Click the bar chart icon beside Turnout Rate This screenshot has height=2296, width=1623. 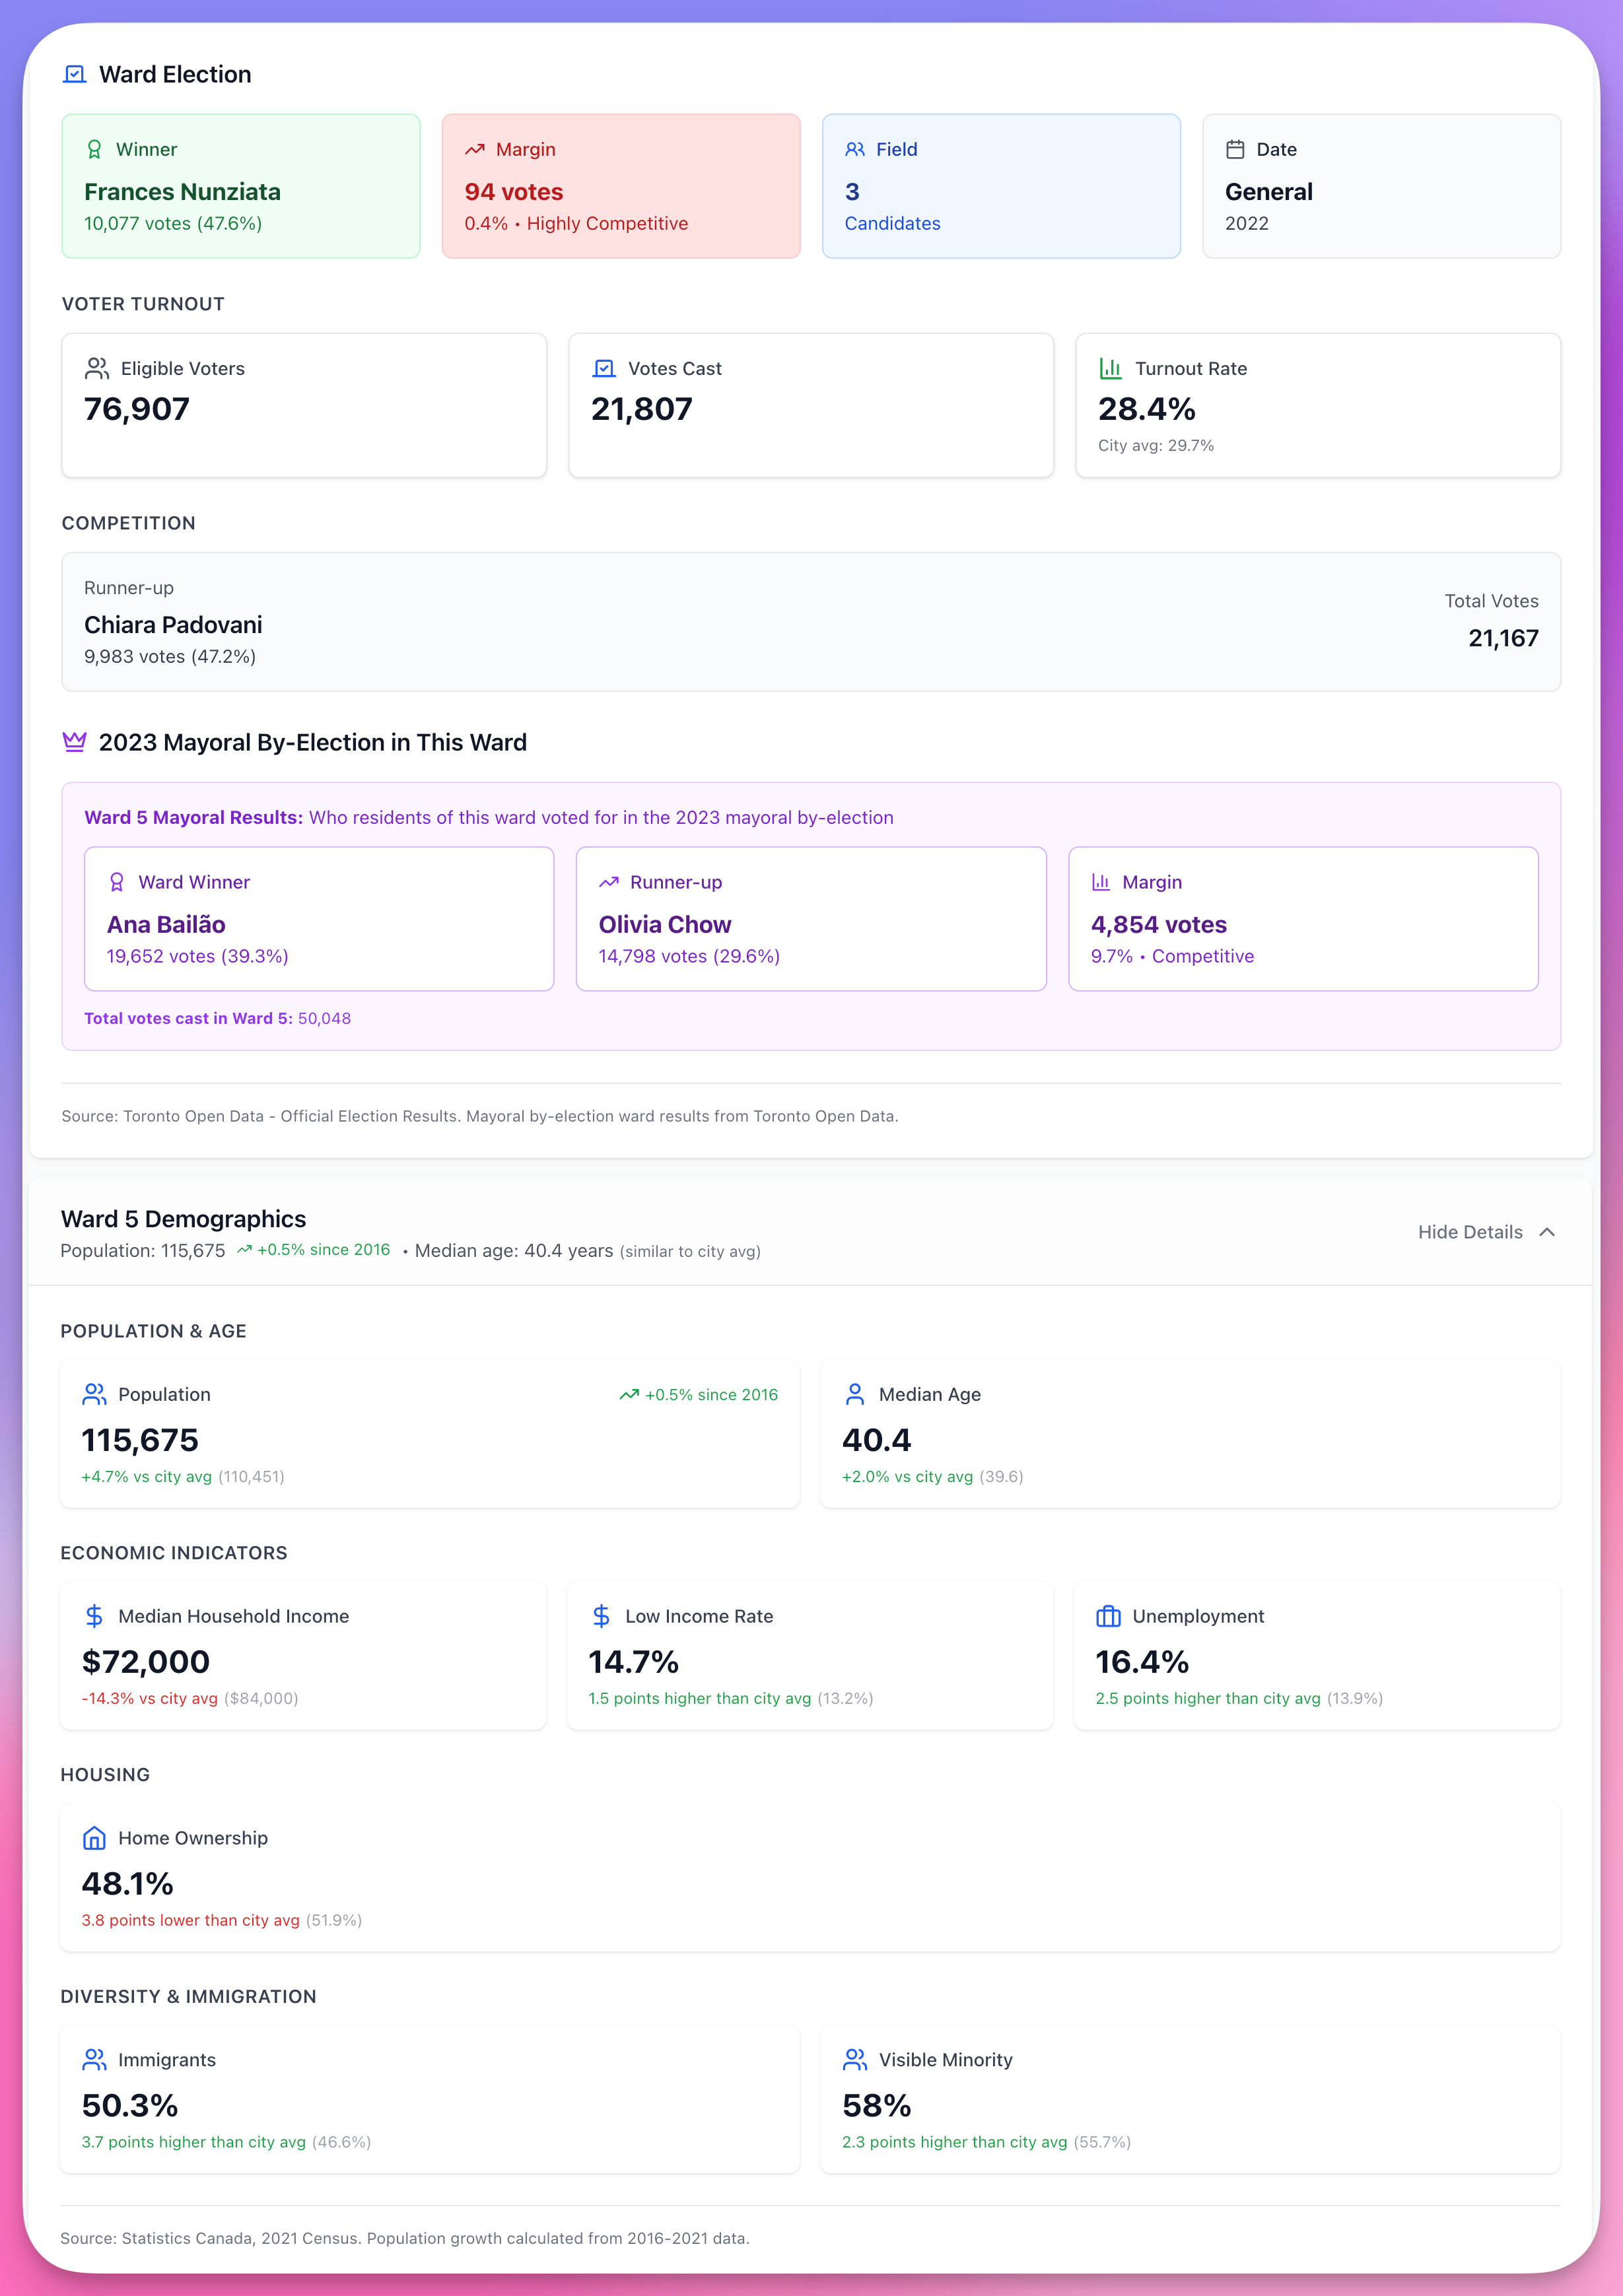1110,368
